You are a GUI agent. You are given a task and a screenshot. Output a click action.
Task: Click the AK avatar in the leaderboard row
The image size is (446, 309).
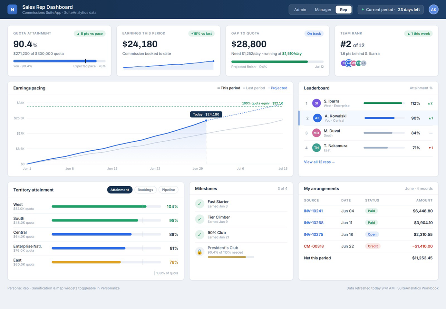(317, 118)
